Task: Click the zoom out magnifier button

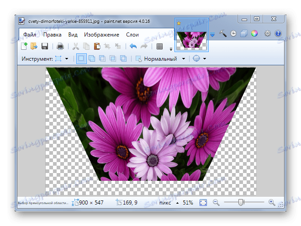Action: (x=216, y=202)
